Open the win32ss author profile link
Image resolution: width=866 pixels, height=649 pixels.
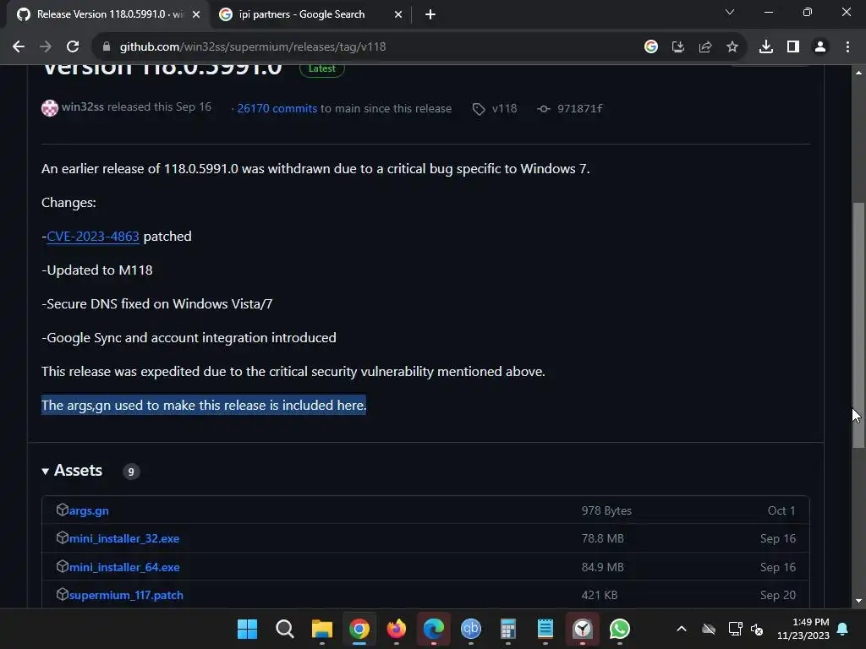click(83, 107)
